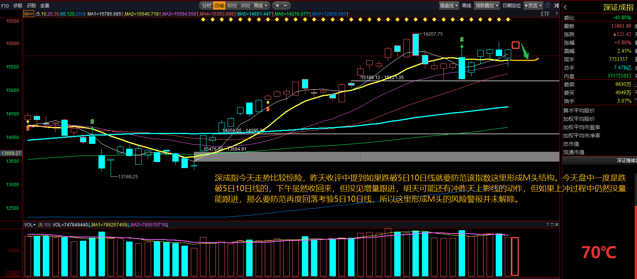Viewport: 637px width, 279px height.
Task: Click the MA7=12958.695 value readout
Action: pyautogui.click(x=330, y=14)
